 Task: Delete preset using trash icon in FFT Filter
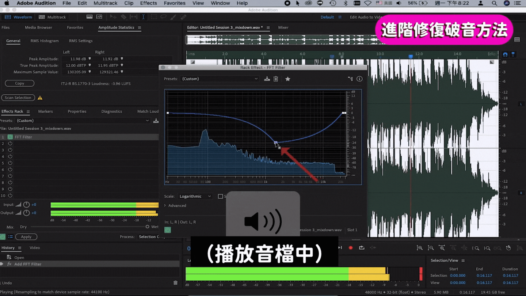[276, 79]
